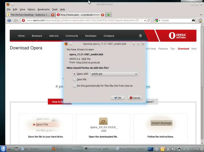
Task: Open the History menu
Action: click(x=31, y=9)
